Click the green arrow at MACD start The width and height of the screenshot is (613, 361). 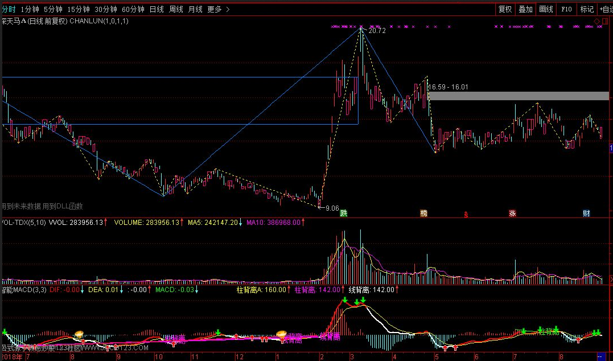tap(5, 331)
